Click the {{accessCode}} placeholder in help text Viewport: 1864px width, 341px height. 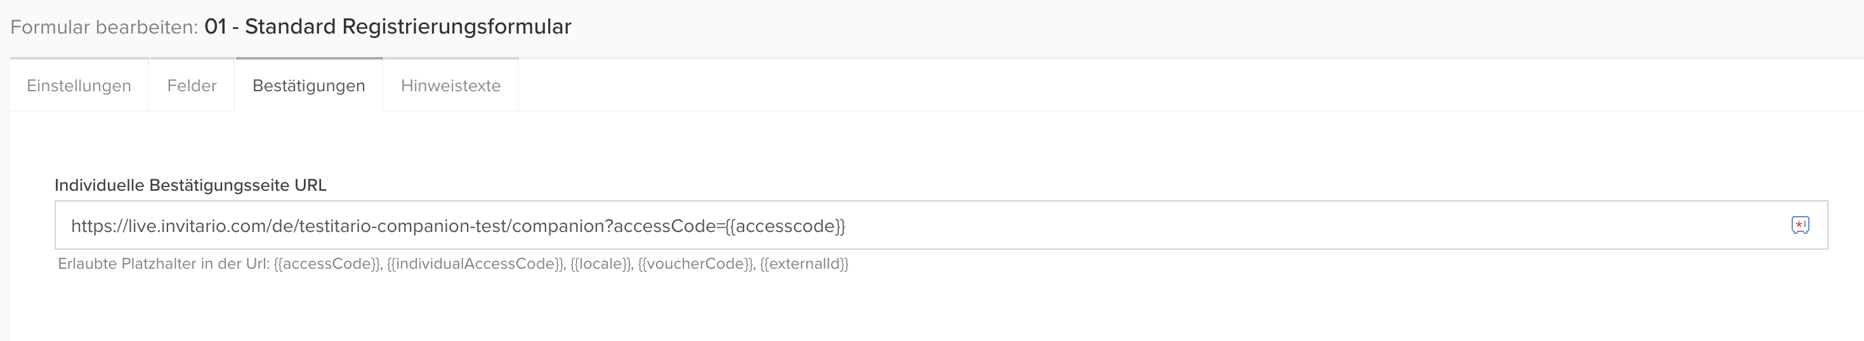(328, 264)
